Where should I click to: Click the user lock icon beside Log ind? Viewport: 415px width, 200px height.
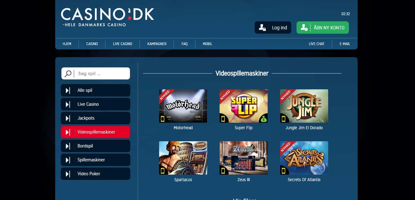pyautogui.click(x=262, y=28)
